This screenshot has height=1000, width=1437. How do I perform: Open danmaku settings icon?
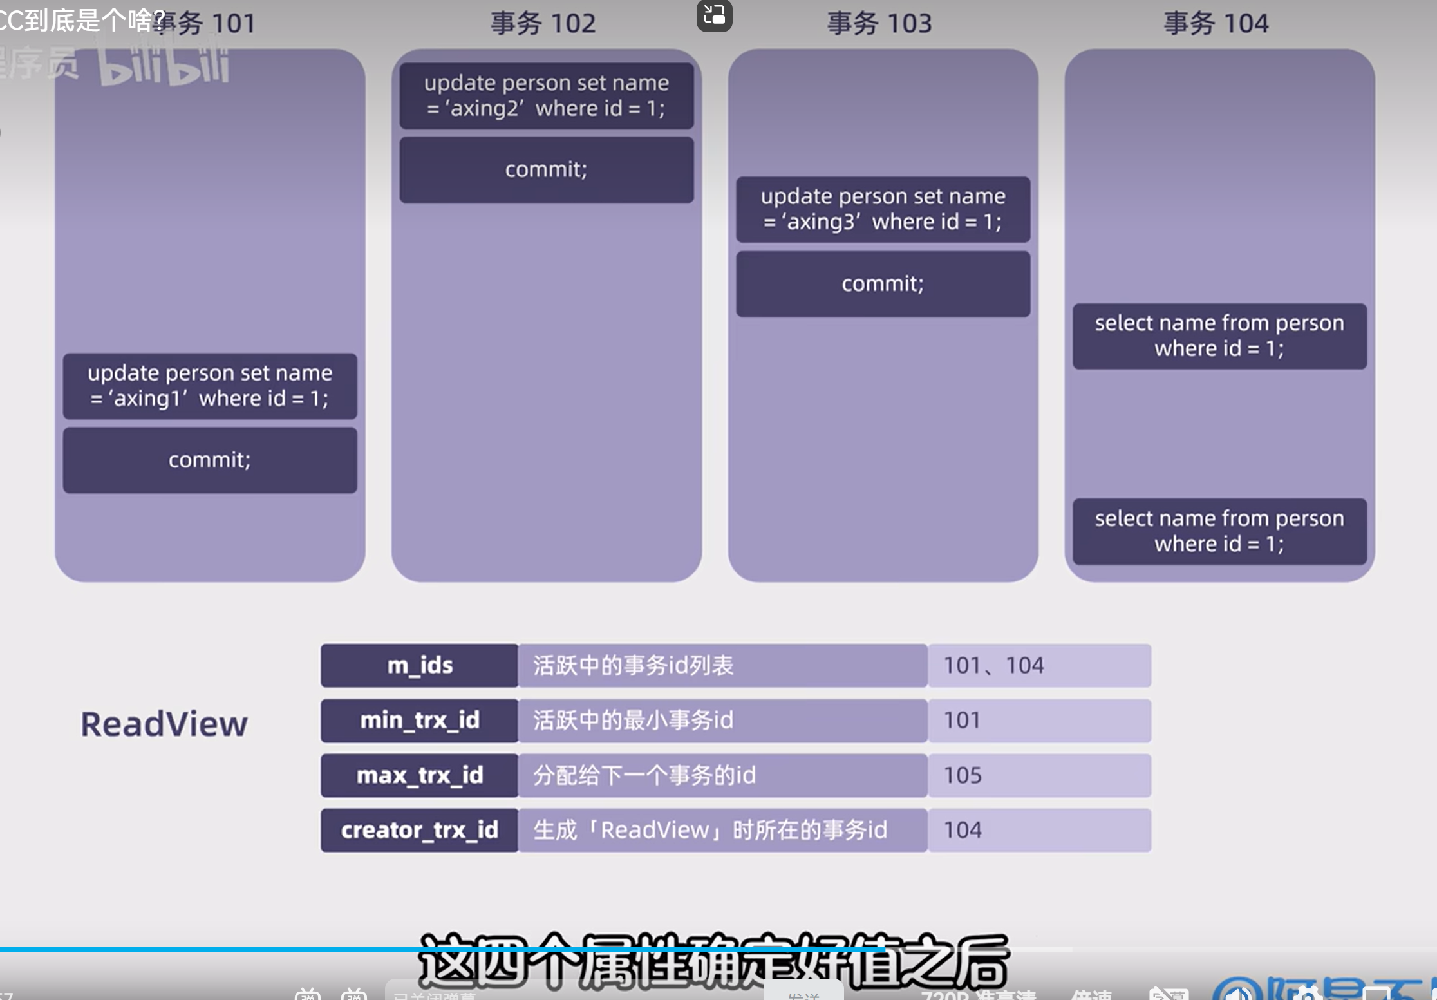pyautogui.click(x=354, y=995)
